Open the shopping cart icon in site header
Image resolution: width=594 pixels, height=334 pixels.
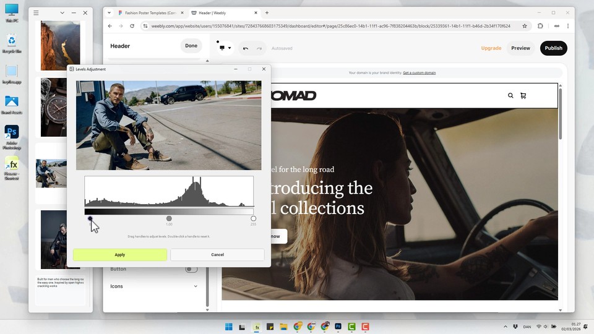(523, 96)
